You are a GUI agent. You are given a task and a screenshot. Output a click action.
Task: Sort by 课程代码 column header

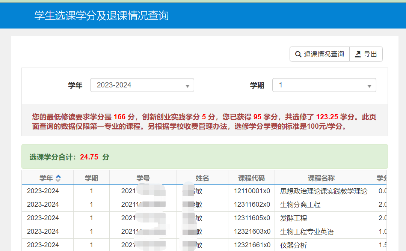251,178
